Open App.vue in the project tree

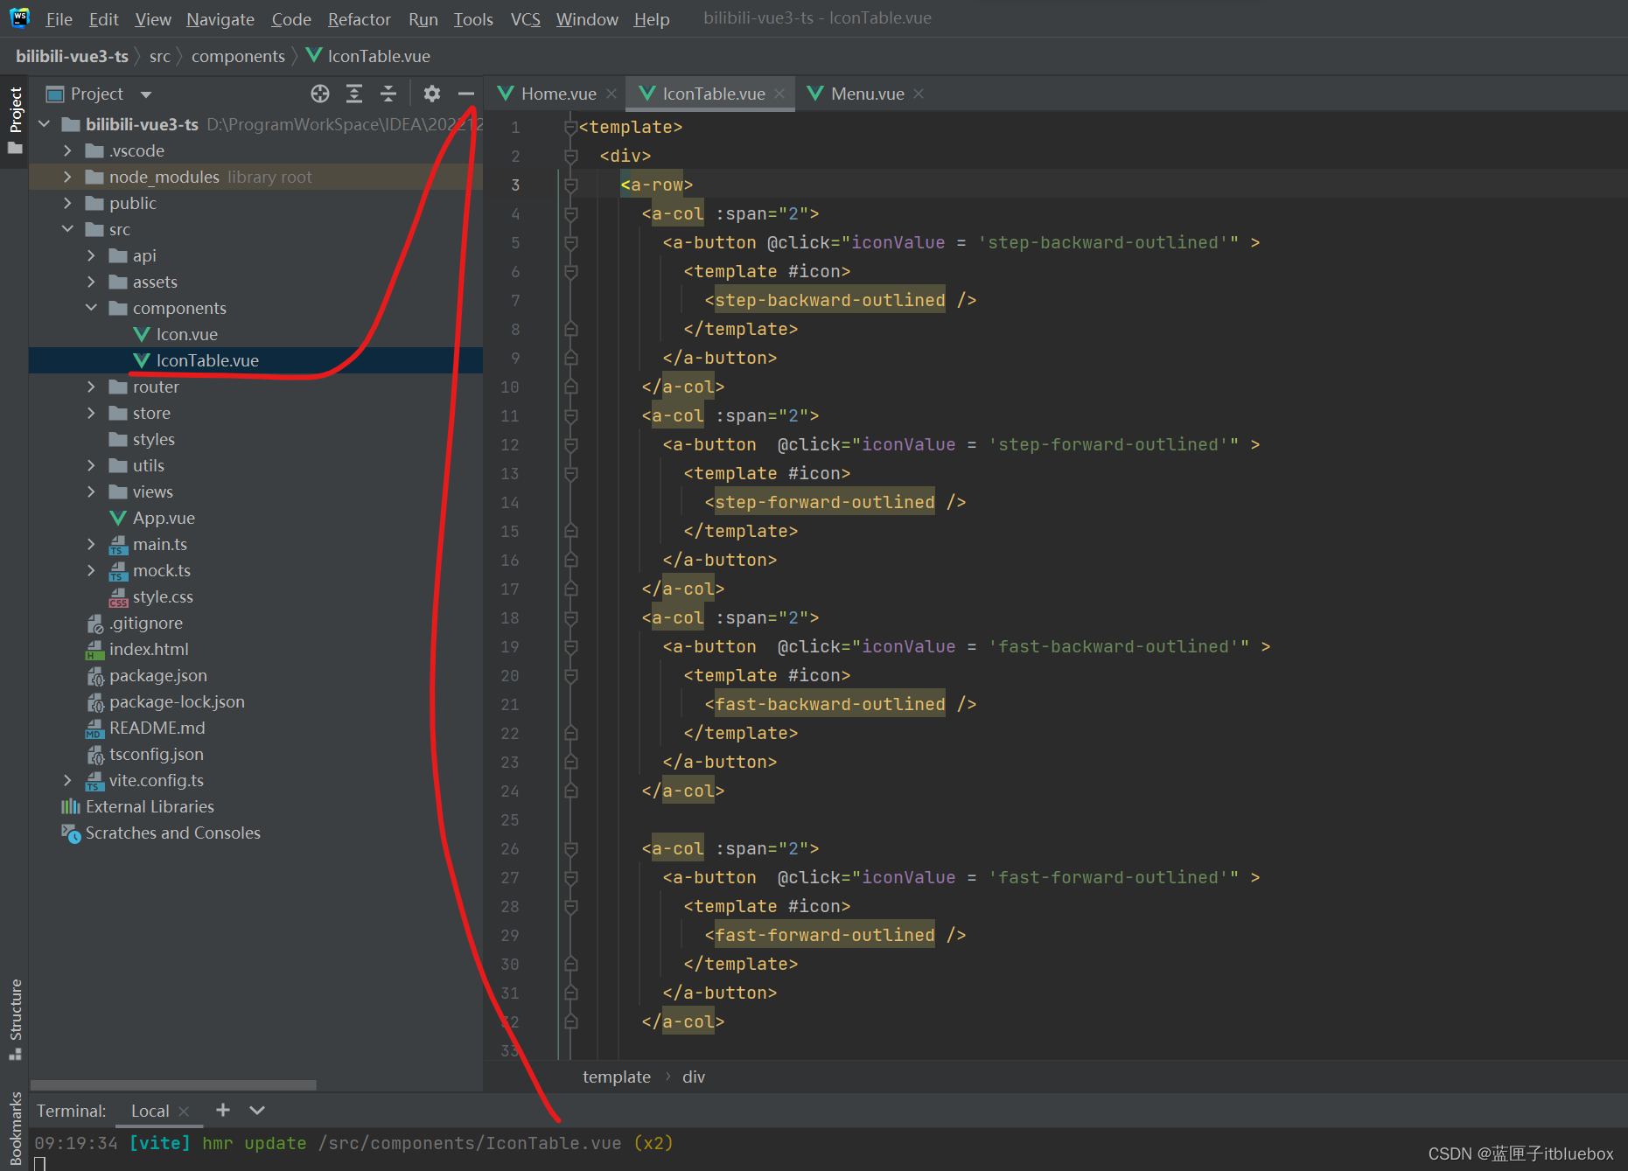tap(164, 518)
